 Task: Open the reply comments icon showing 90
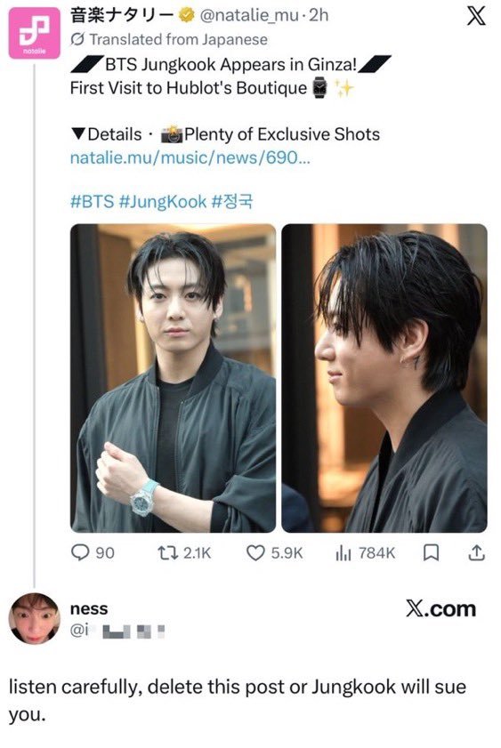pyautogui.click(x=80, y=553)
